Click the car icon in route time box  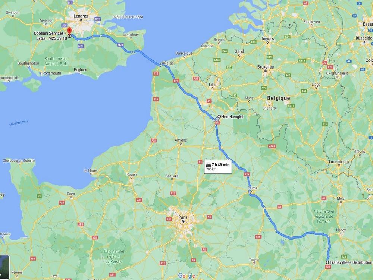209,165
